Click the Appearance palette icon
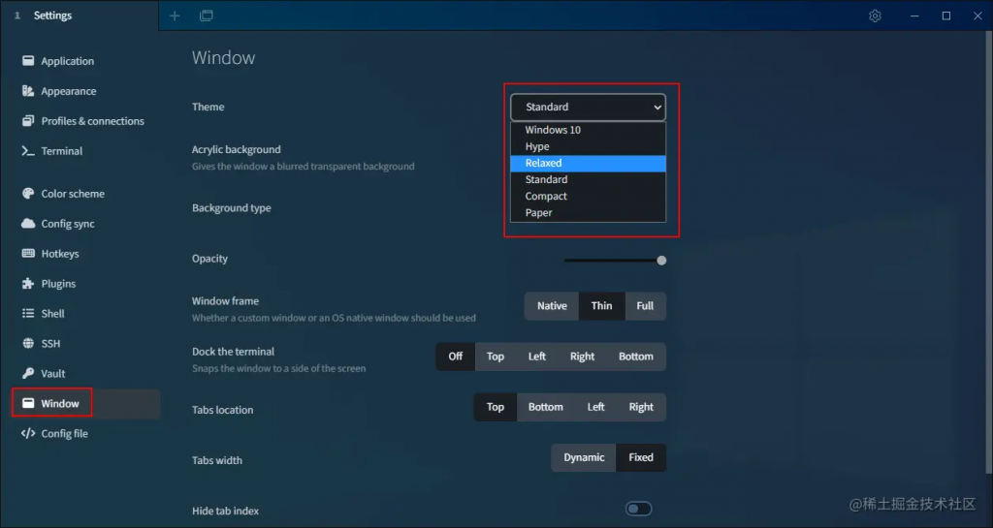 tap(28, 91)
